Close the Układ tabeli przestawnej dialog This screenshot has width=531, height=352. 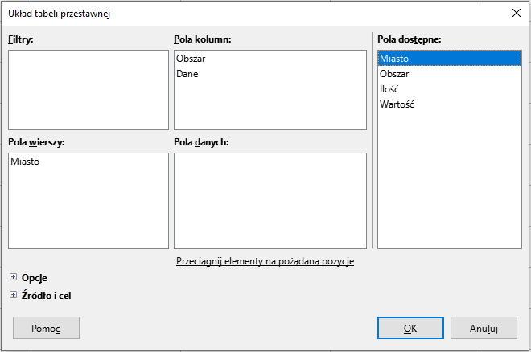click(x=516, y=13)
